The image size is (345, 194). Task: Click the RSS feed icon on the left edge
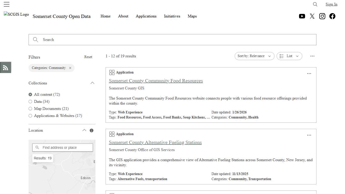5,67
